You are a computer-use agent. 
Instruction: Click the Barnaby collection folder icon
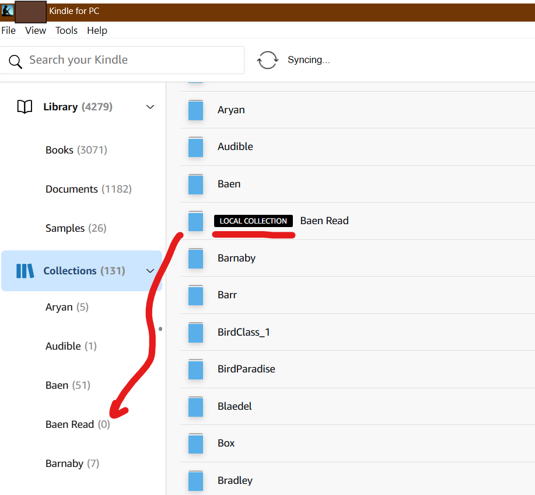[x=196, y=258]
